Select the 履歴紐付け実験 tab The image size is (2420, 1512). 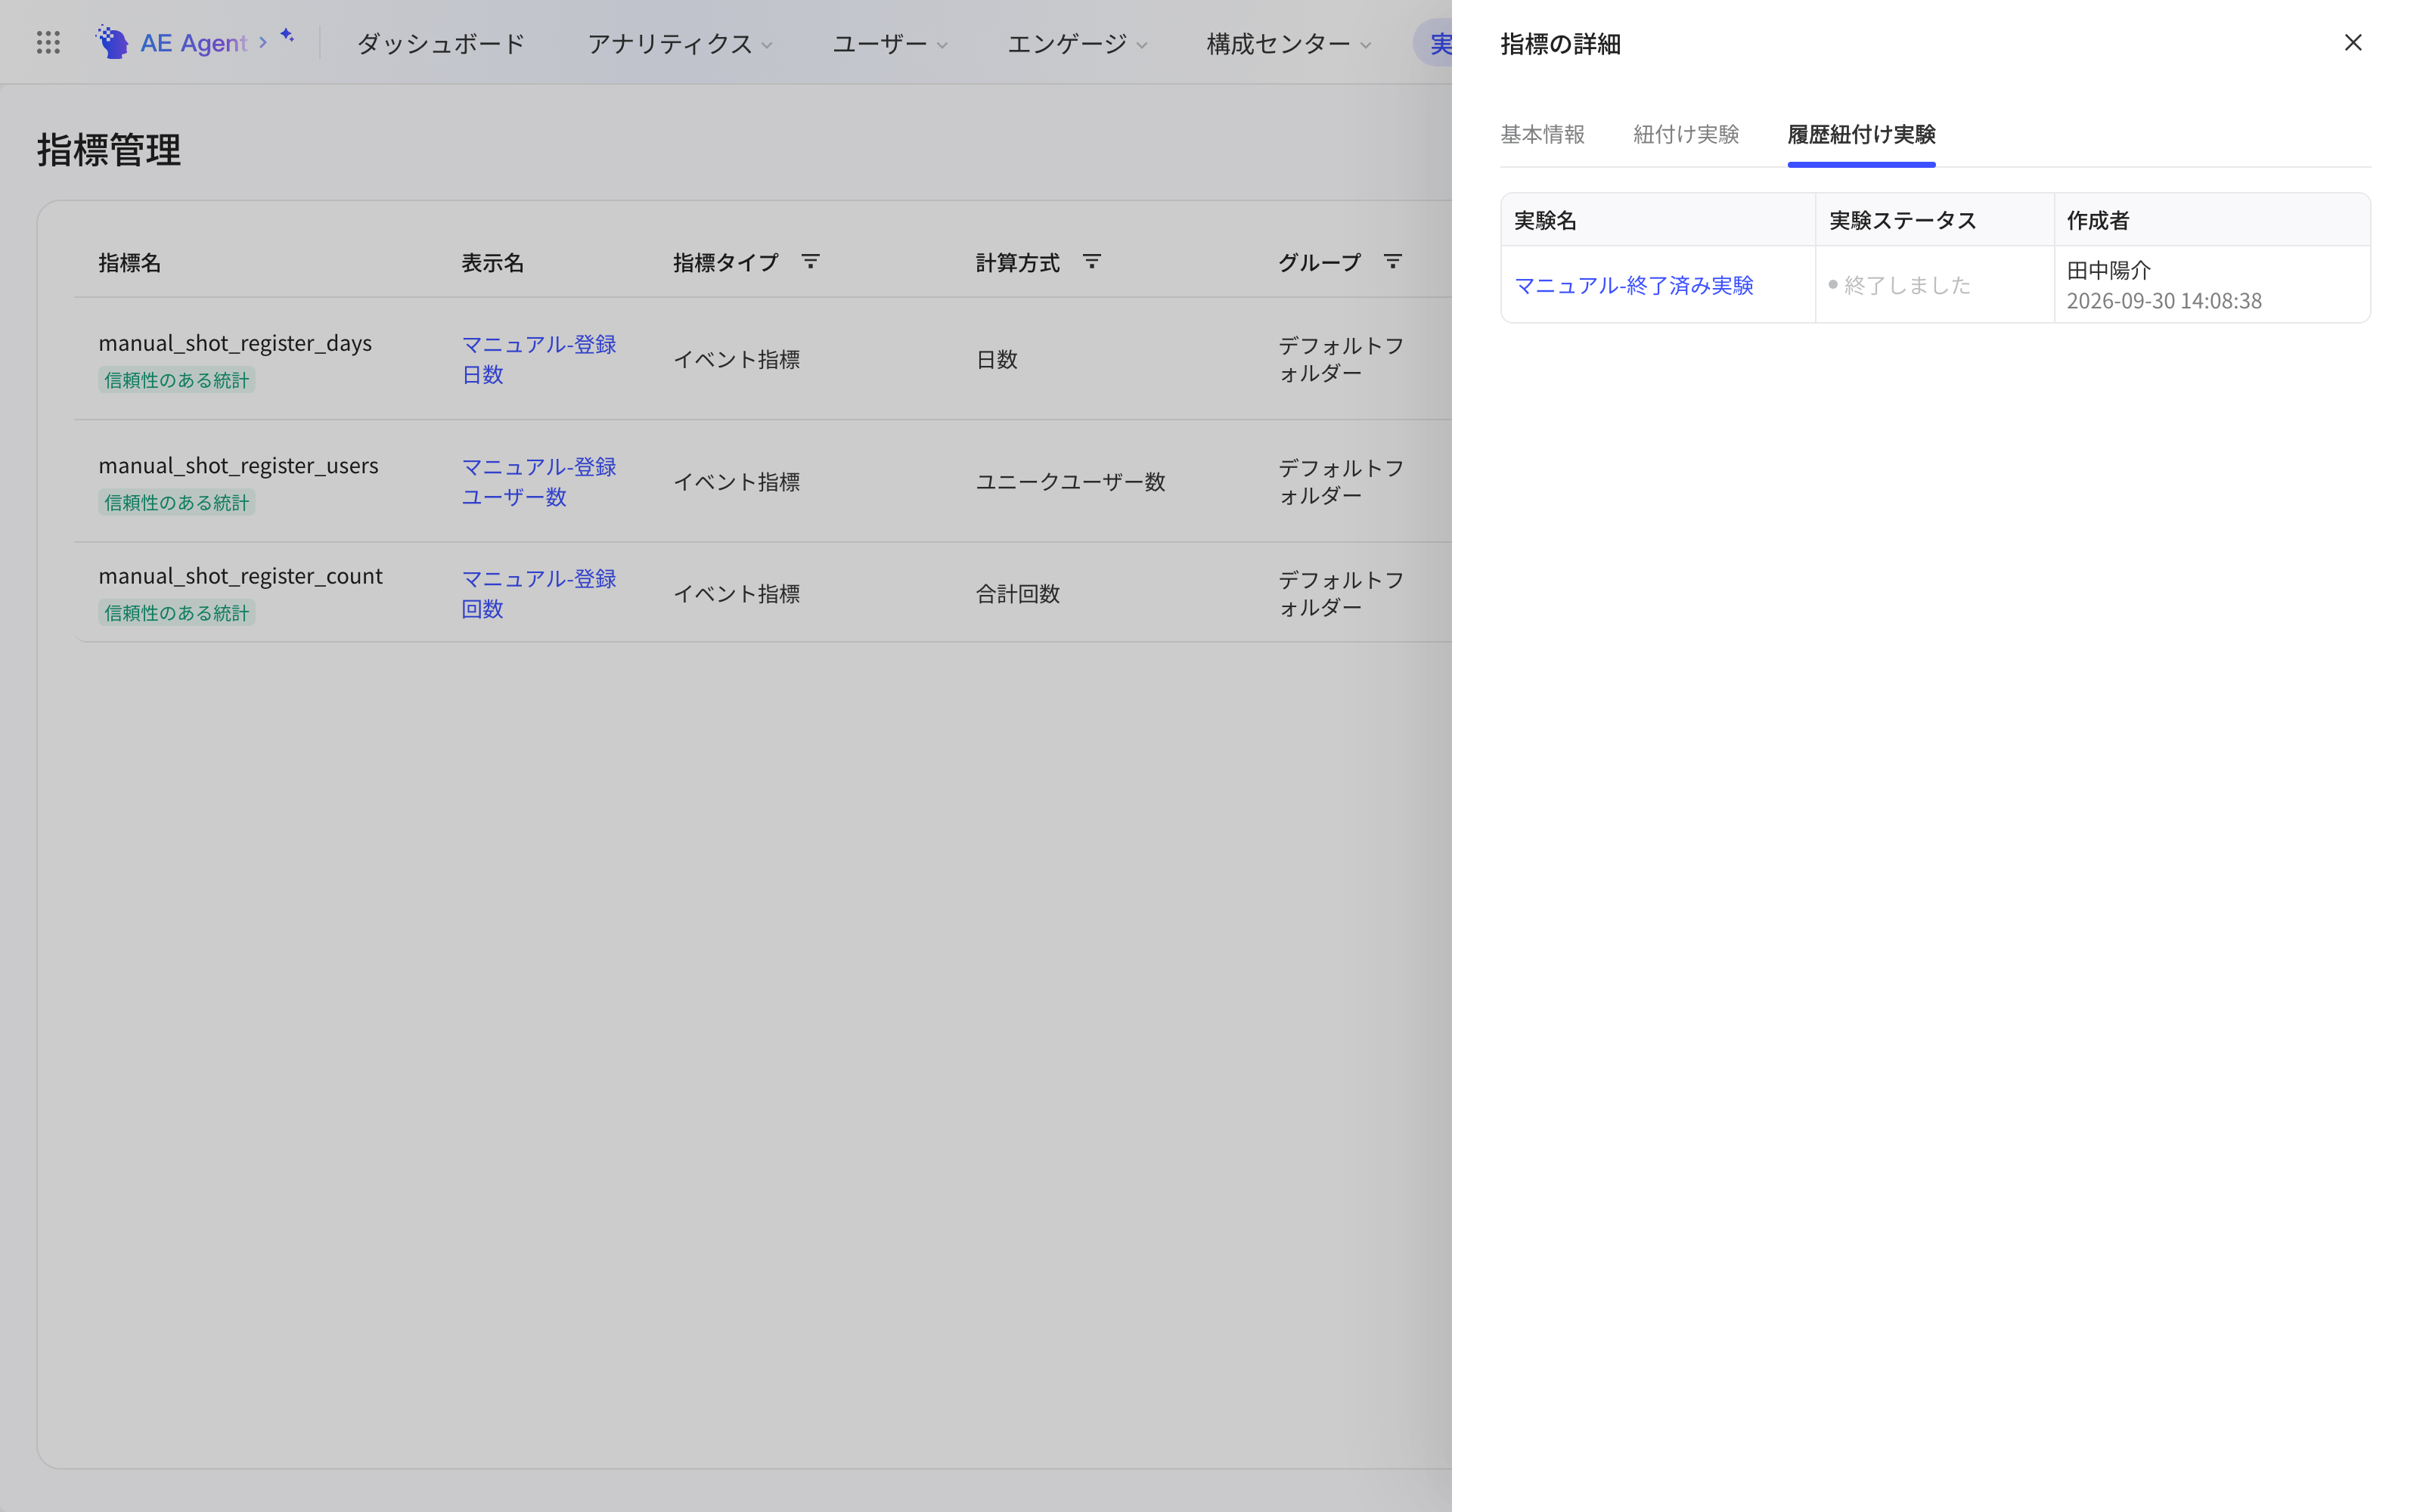coord(1861,134)
